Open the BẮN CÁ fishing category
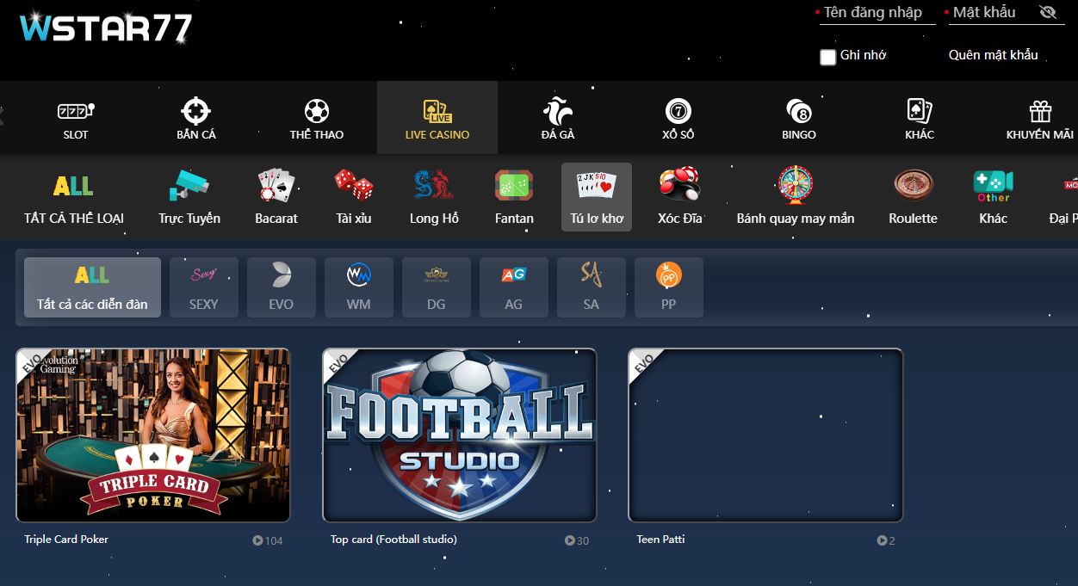This screenshot has width=1078, height=586. pyautogui.click(x=196, y=119)
